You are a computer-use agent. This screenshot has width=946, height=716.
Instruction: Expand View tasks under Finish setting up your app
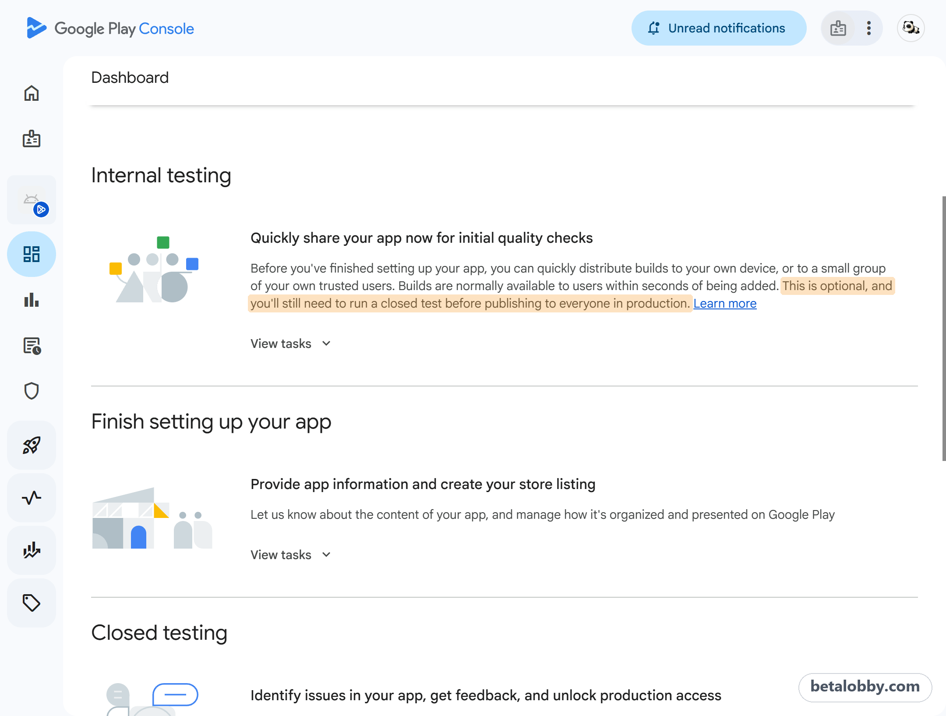click(x=291, y=555)
